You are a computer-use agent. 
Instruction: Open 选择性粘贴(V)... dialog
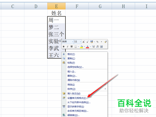(x=85, y=67)
